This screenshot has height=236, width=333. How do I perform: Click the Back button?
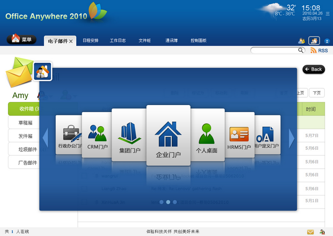coord(314,69)
